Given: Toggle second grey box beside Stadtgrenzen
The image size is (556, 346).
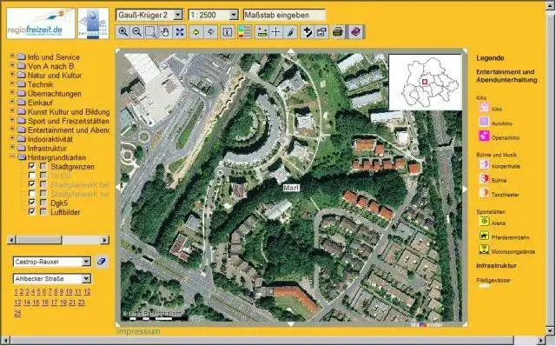Looking at the screenshot, I should pyautogui.click(x=43, y=166).
